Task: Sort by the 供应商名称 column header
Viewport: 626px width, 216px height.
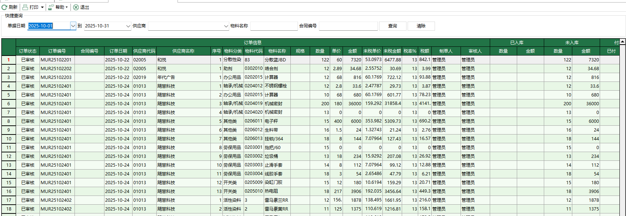Action: point(183,51)
